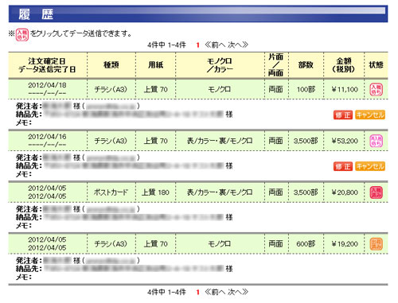
Task: Click 3,500部 quantity in the ポストカード row
Action: pos(306,192)
